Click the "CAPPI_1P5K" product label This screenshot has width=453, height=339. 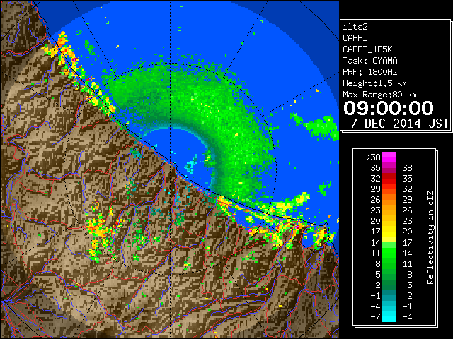(367, 49)
